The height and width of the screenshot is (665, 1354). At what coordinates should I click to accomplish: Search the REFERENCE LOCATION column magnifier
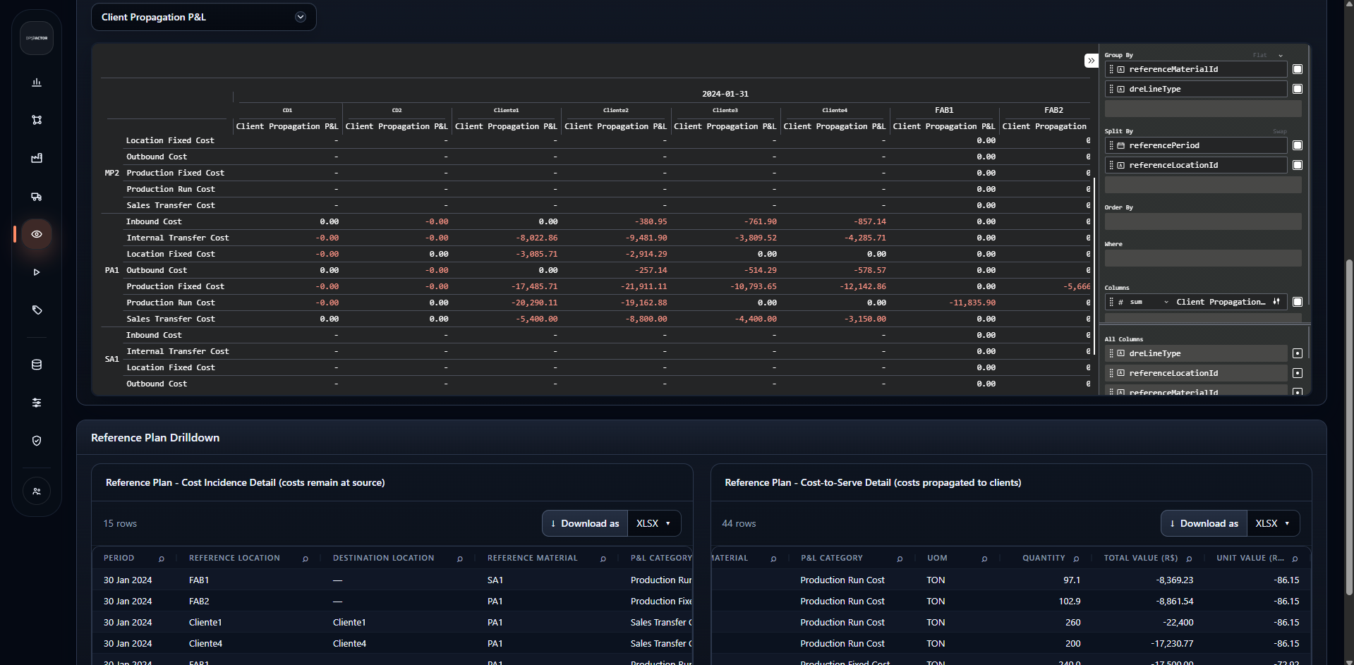click(306, 559)
